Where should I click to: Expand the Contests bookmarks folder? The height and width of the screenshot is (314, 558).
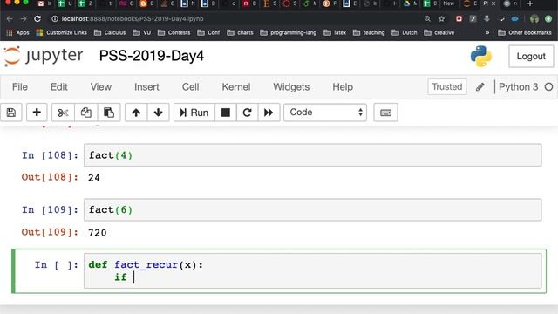(174, 33)
